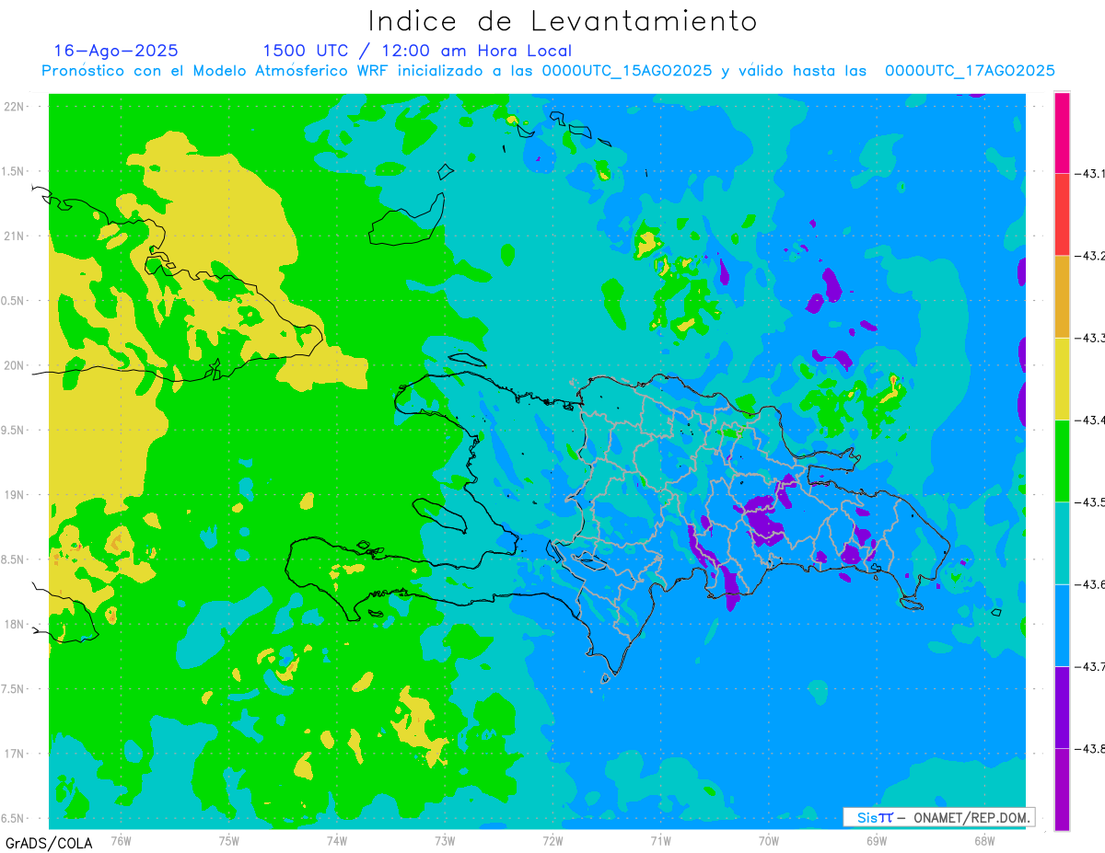Click legend value '-43.6'
The height and width of the screenshot is (853, 1105).
click(x=1088, y=584)
